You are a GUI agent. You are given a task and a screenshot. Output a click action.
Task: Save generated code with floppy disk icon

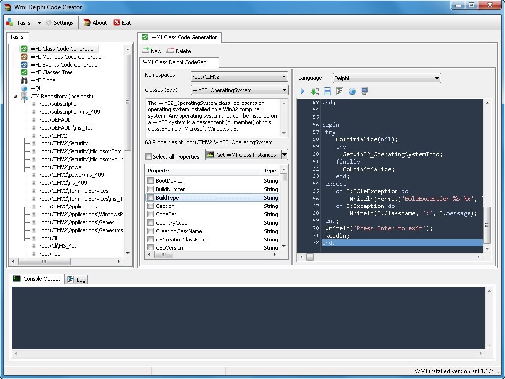point(327,91)
